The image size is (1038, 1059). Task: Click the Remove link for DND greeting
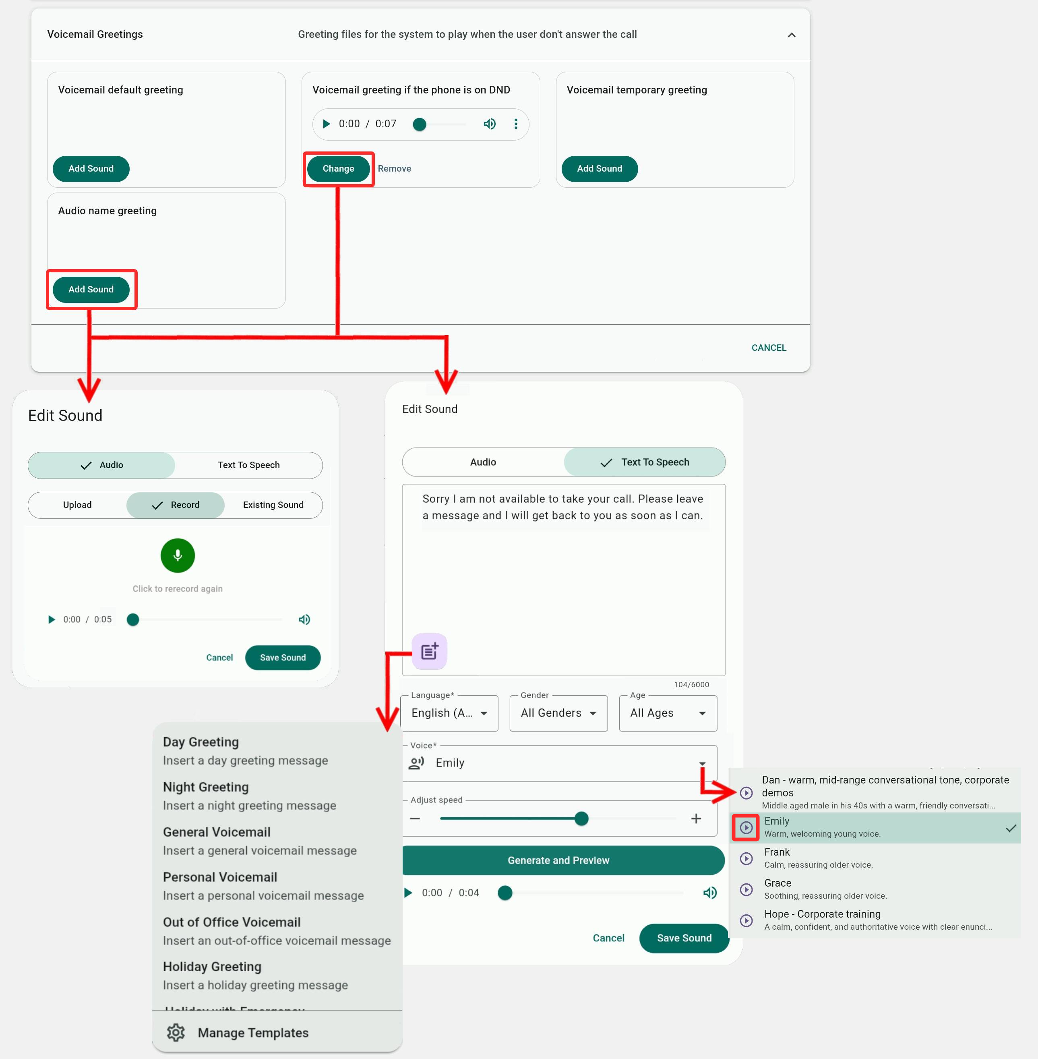(x=394, y=168)
